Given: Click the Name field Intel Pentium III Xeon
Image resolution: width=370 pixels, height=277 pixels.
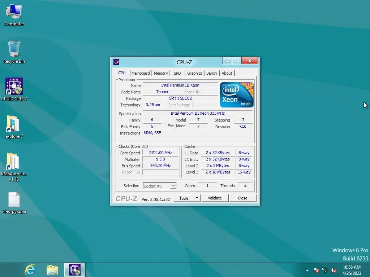Looking at the screenshot, I should point(180,85).
